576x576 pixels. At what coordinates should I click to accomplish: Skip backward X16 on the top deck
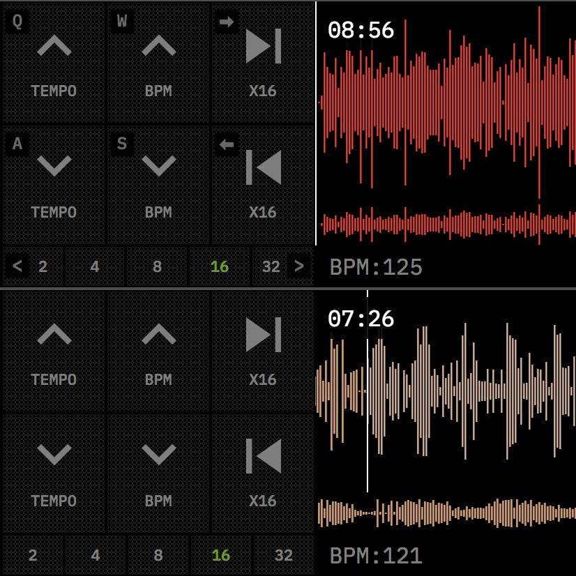[x=263, y=185]
